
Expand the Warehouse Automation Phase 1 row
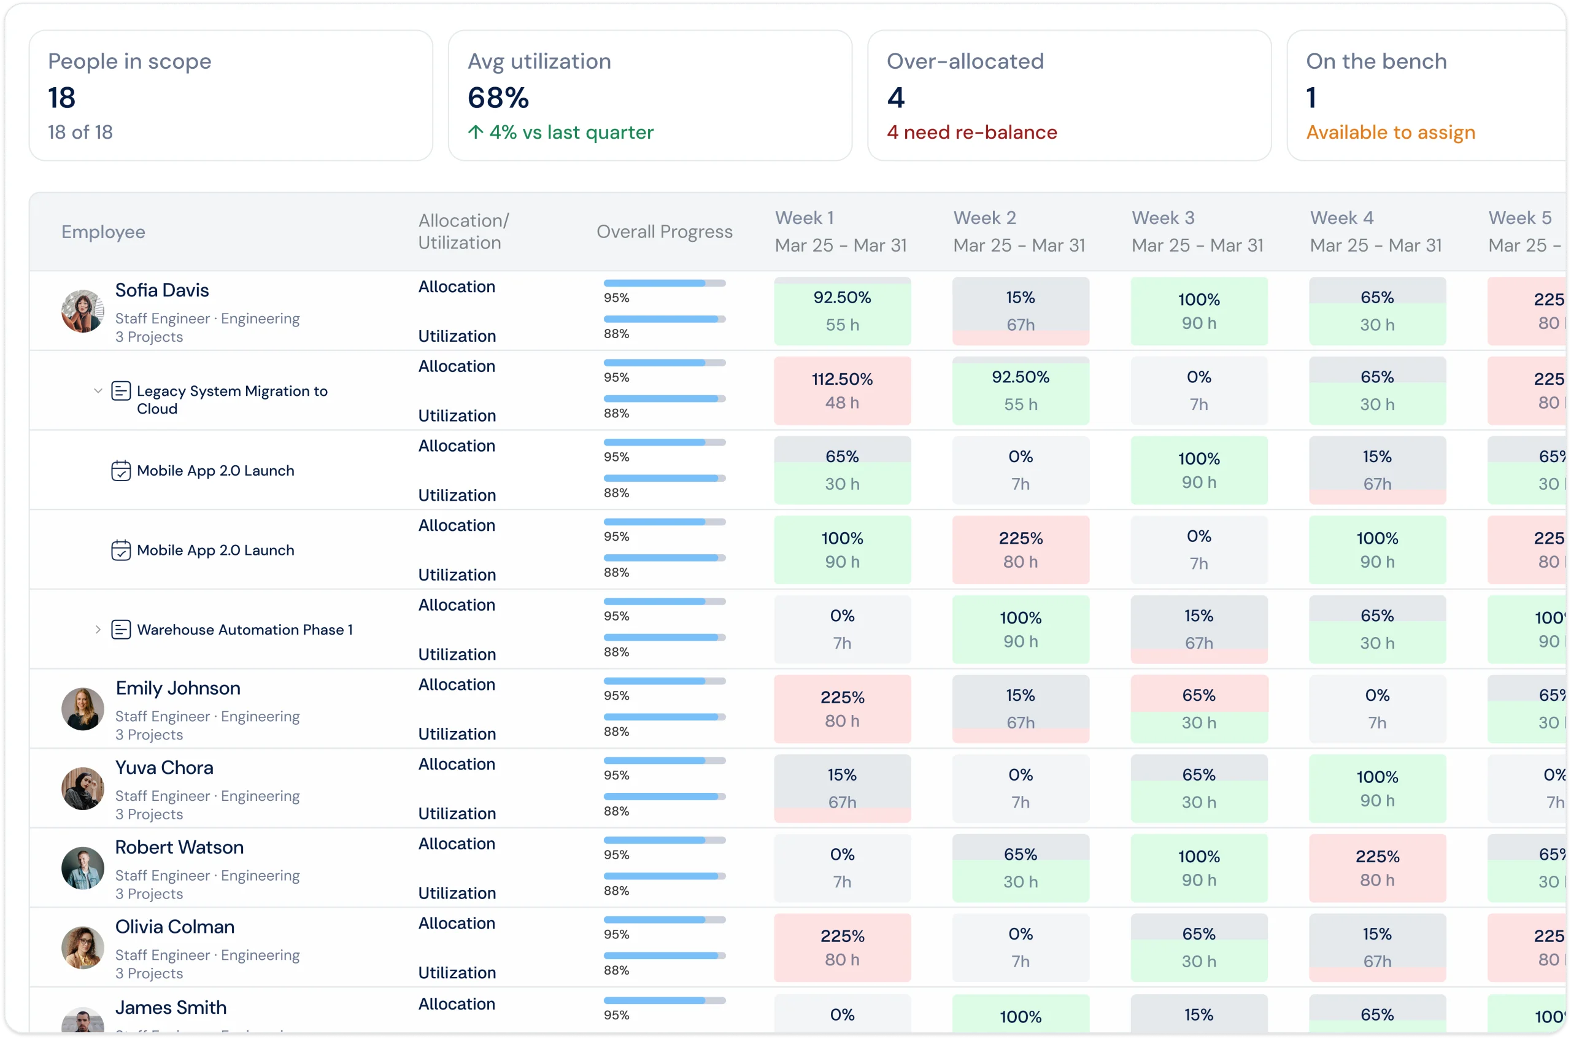pos(98,630)
